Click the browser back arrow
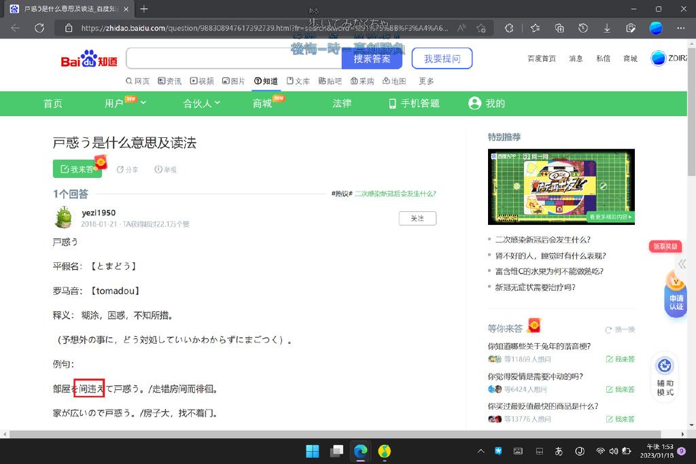Screen dimensions: 696x464 coord(15,28)
